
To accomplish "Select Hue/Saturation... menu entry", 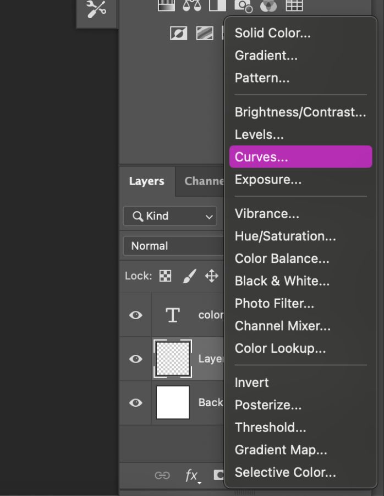I will pos(300,236).
